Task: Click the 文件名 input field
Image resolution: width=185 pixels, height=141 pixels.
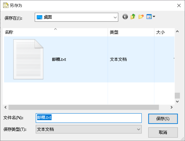Action: click(89, 118)
